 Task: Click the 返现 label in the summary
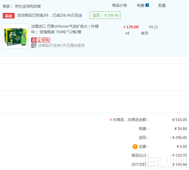pos(144,138)
